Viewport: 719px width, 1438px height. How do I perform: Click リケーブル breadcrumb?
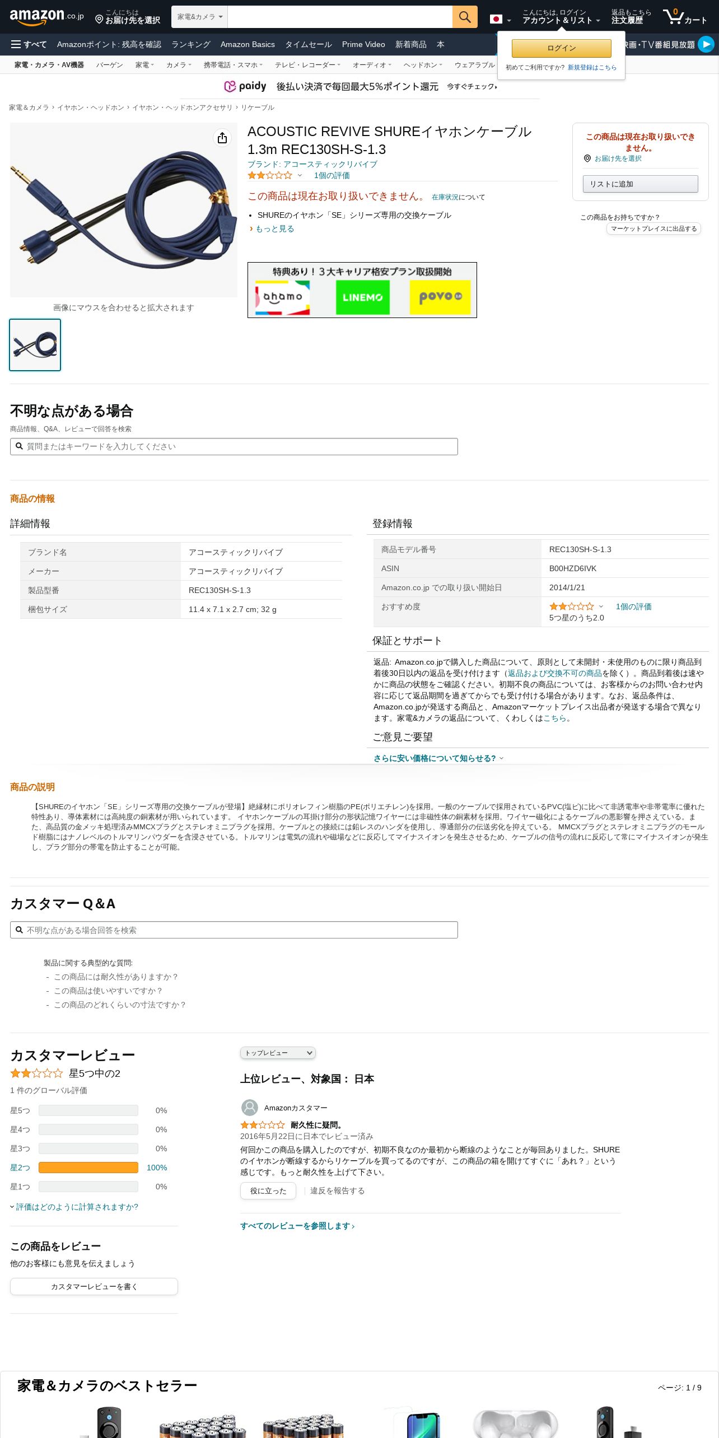coord(258,108)
